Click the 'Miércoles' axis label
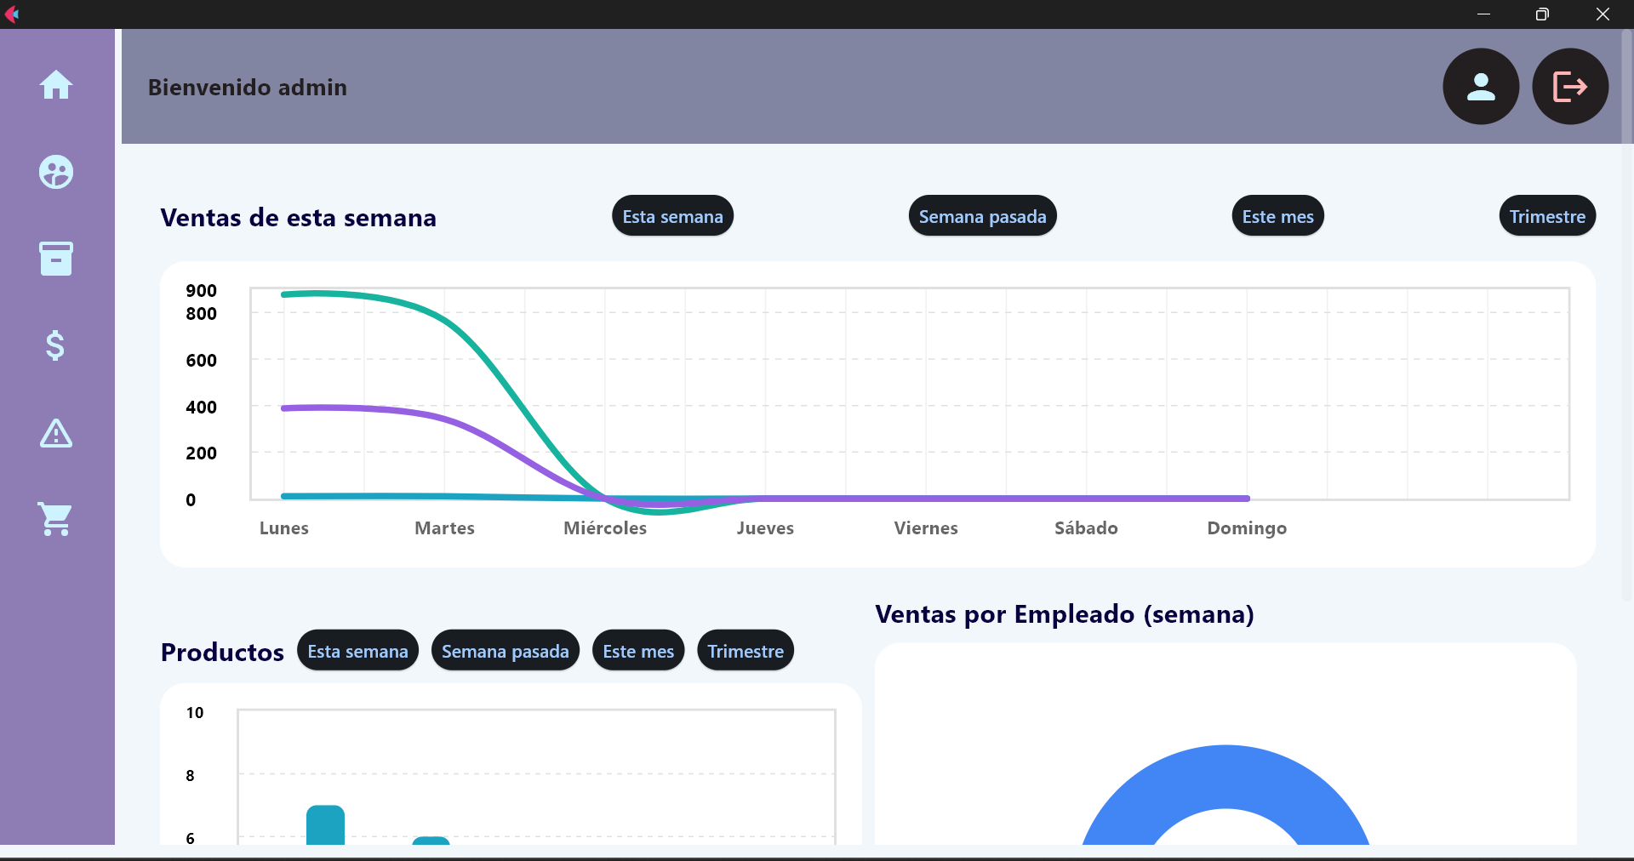Screen dimensions: 1634x861 tap(605, 528)
